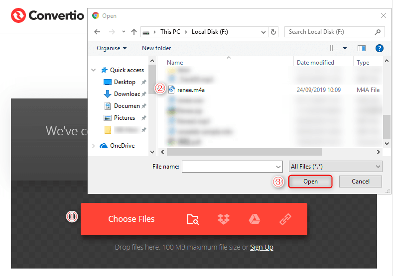Click the navigation pane scroll-up arrow
393x276 pixels.
coord(152,61)
